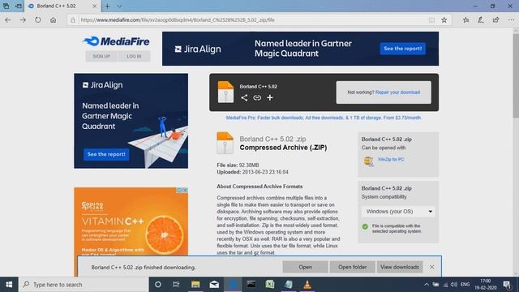Screen dimensions: 519x292
Task: Open the ENG language indicator
Action: pos(465,285)
